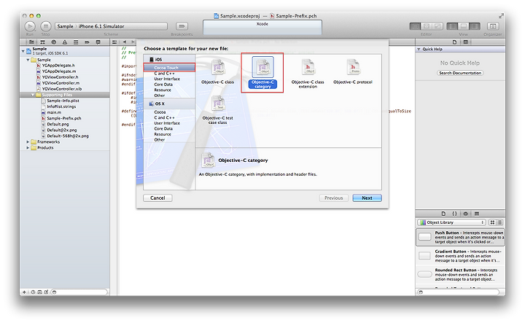Select Push Button in Object Library

[x=460, y=237]
